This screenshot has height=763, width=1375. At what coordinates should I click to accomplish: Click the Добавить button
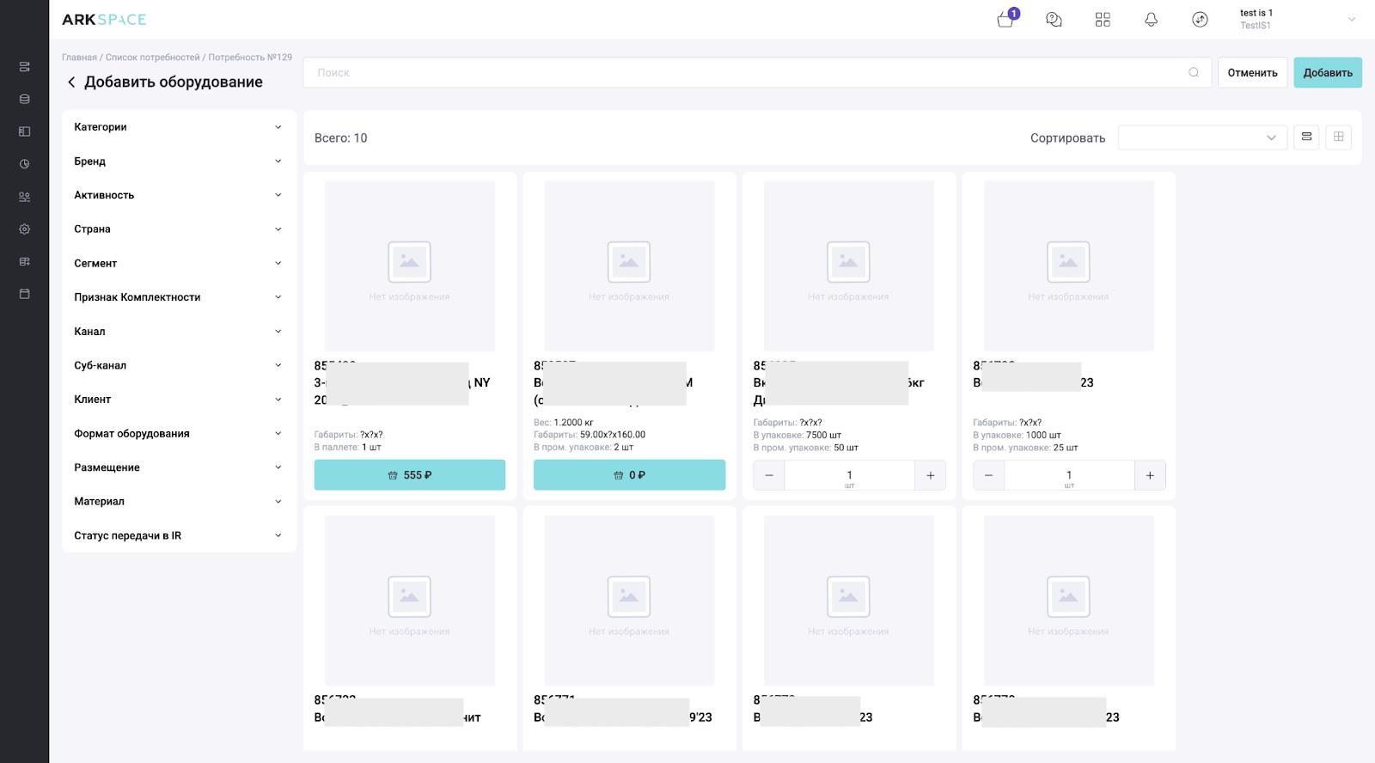1327,73
